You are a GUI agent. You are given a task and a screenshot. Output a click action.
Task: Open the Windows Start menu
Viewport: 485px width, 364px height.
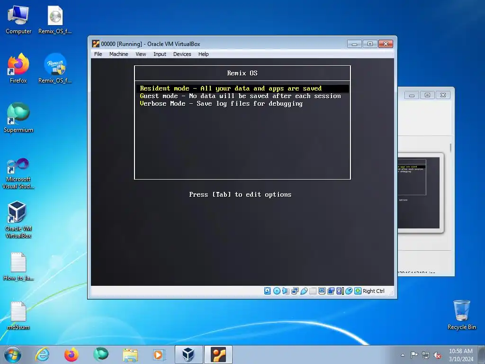13,355
